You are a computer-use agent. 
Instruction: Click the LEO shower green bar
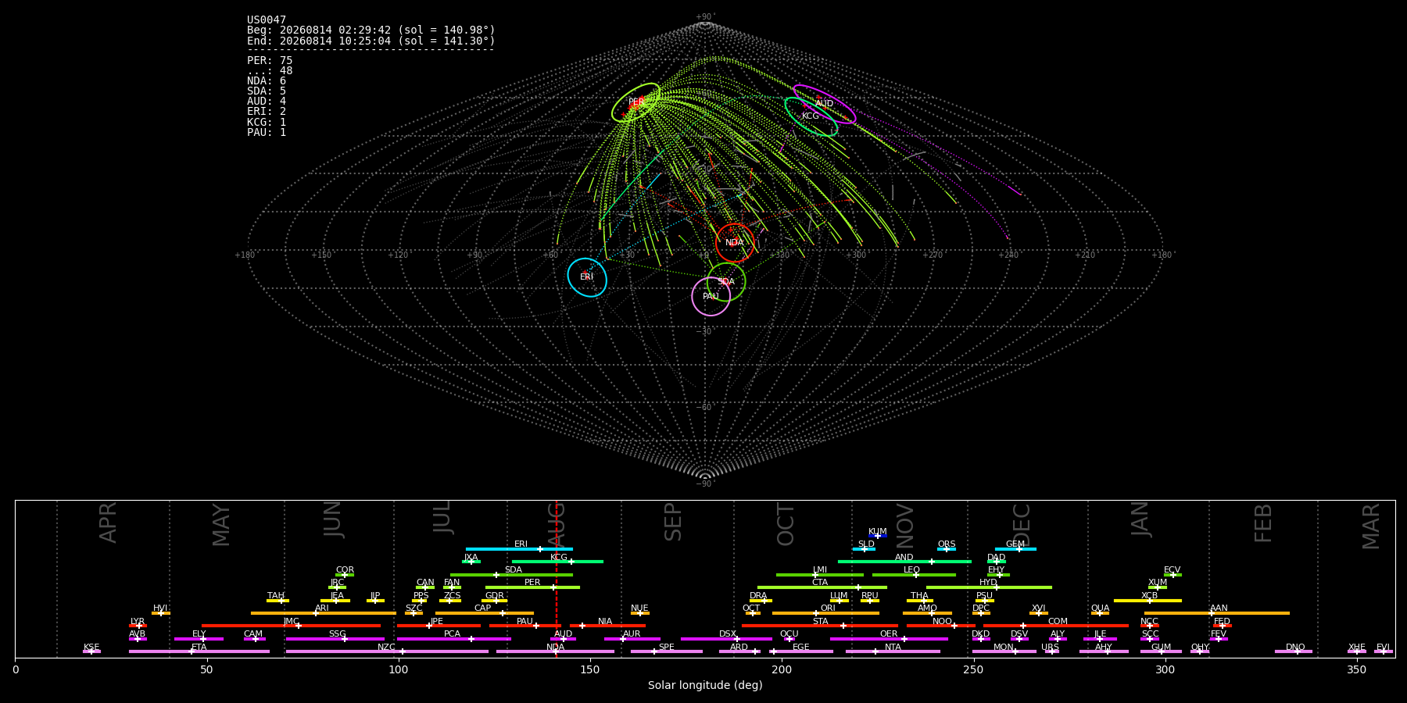(x=914, y=575)
